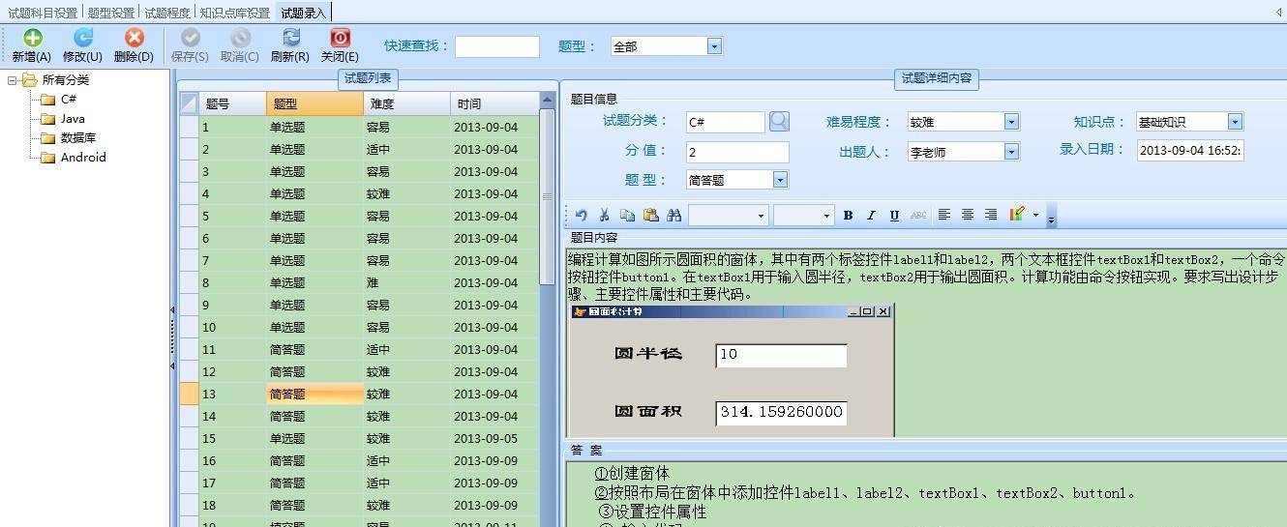Click the undo icon in editor toolbar
1287x527 pixels.
(x=581, y=215)
